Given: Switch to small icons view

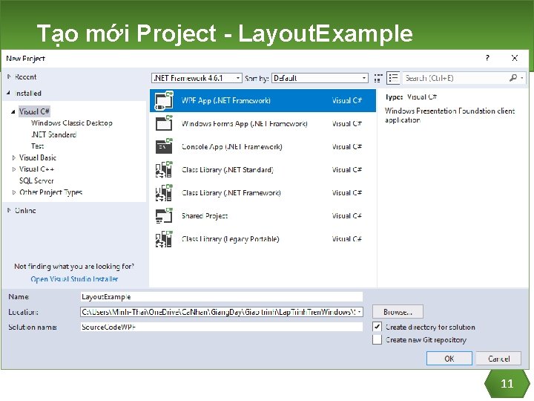Looking at the screenshot, I should coord(378,78).
